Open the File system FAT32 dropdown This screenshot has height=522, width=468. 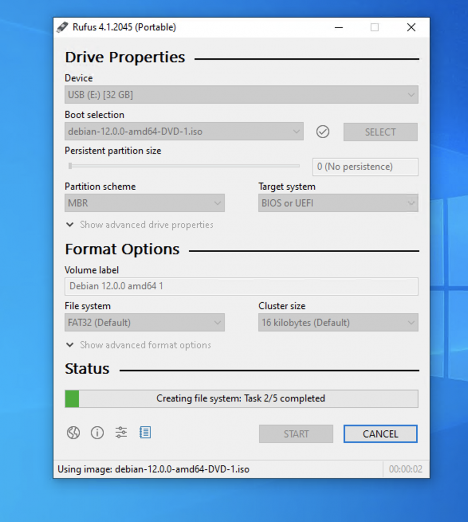pos(145,323)
